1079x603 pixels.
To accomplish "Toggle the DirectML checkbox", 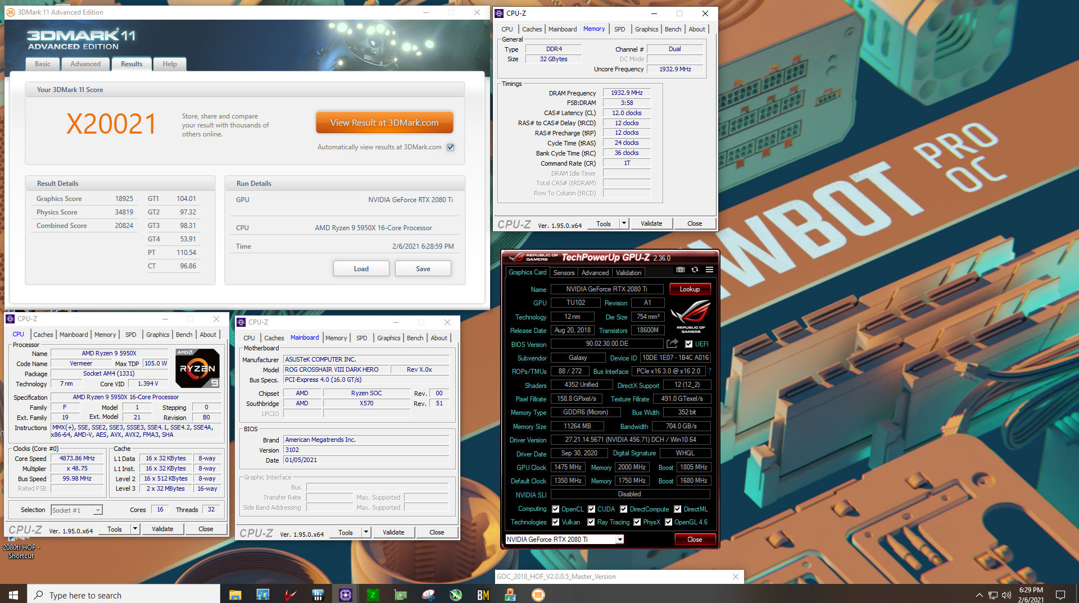I will click(677, 509).
